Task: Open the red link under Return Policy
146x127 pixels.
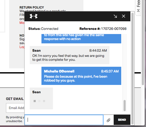Action: (22, 23)
